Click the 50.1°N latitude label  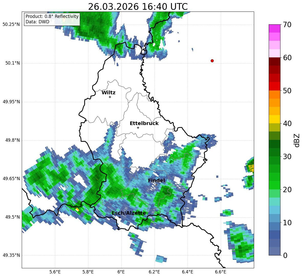click(x=13, y=63)
